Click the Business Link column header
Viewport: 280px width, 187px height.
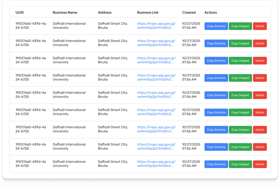tap(148, 13)
